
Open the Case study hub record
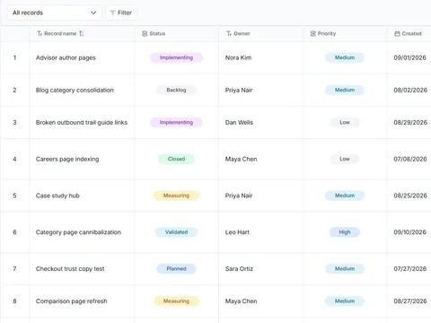click(x=57, y=196)
